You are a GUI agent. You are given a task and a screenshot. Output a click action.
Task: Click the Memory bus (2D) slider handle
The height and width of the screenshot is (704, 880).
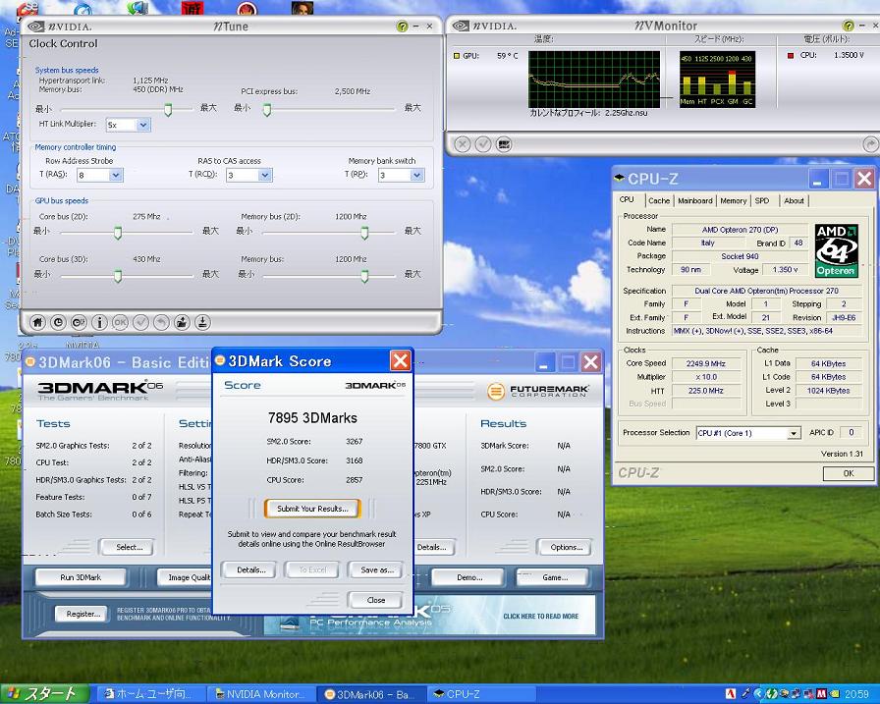(x=364, y=233)
